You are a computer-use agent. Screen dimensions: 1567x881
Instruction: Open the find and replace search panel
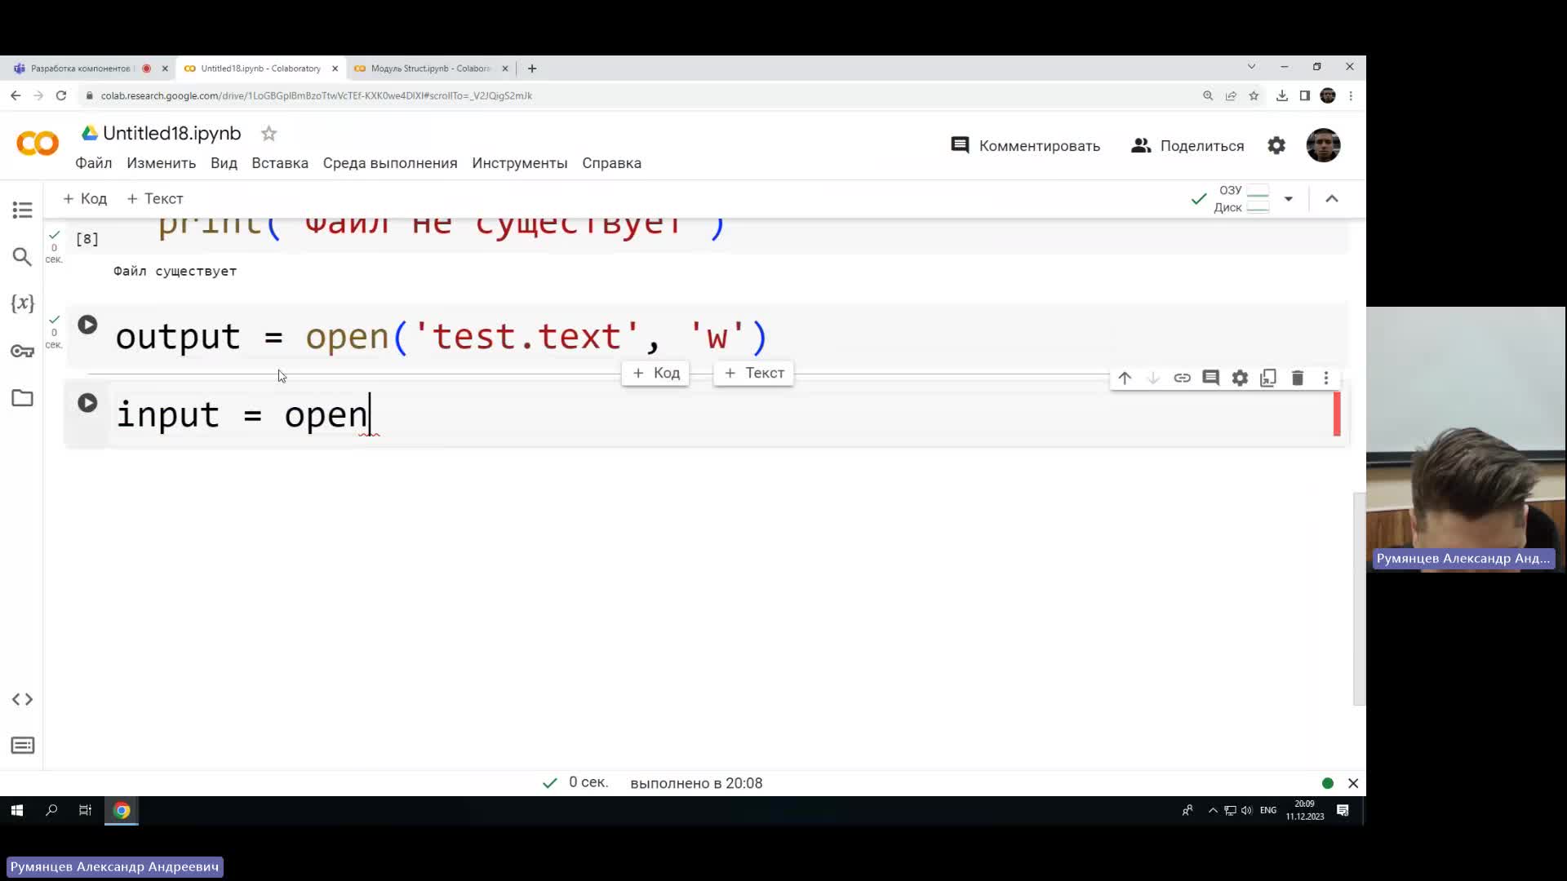click(x=22, y=257)
